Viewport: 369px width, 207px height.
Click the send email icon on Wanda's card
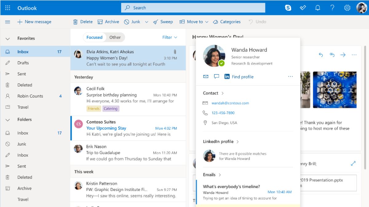click(x=206, y=77)
